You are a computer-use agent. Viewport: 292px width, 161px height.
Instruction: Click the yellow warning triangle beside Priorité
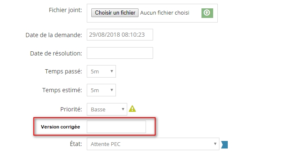tap(132, 109)
